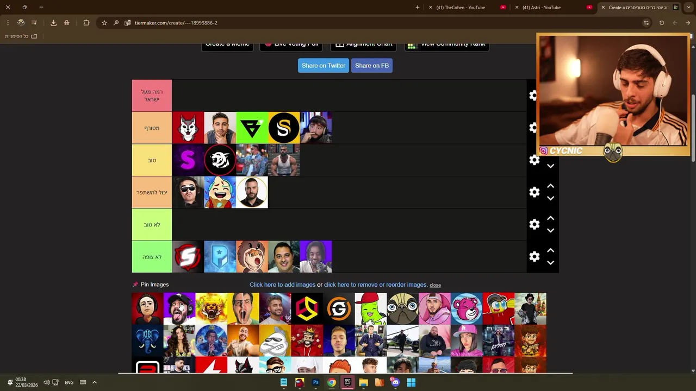
Task: Open a new tab with plus icon
Action: click(x=418, y=8)
